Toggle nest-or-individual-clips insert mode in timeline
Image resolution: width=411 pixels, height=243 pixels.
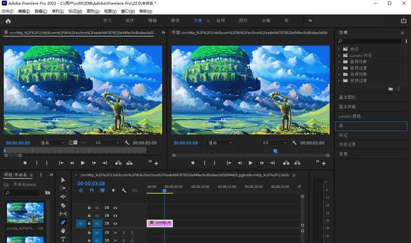click(81, 190)
